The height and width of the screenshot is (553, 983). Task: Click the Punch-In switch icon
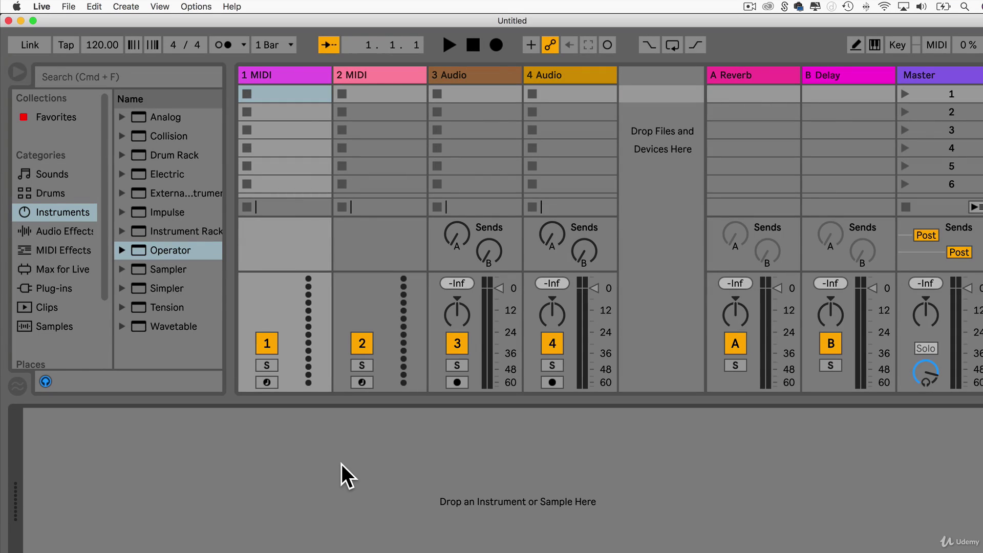(649, 45)
